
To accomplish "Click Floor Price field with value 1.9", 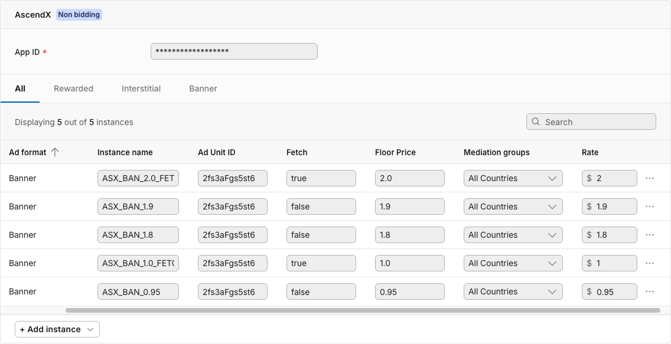I will click(409, 207).
